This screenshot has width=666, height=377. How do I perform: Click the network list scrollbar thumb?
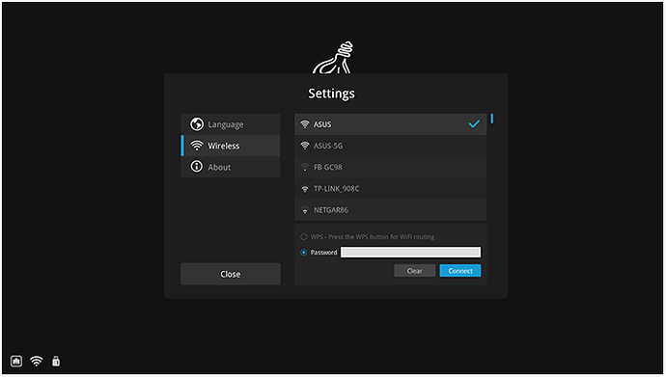[x=492, y=119]
